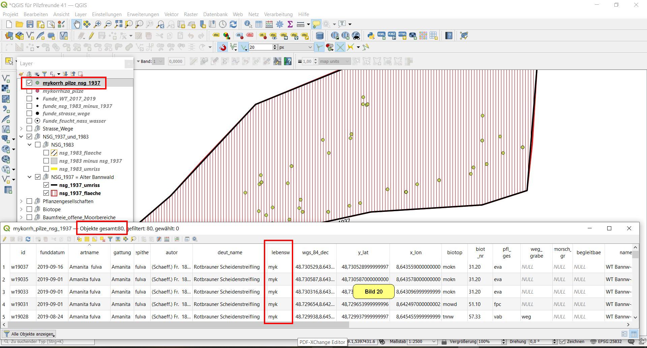Click the Refresh map icon
The image size is (647, 348).
point(233,24)
